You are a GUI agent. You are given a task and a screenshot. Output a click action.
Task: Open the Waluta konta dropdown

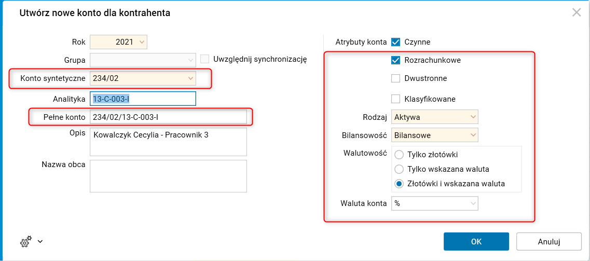[x=472, y=203]
